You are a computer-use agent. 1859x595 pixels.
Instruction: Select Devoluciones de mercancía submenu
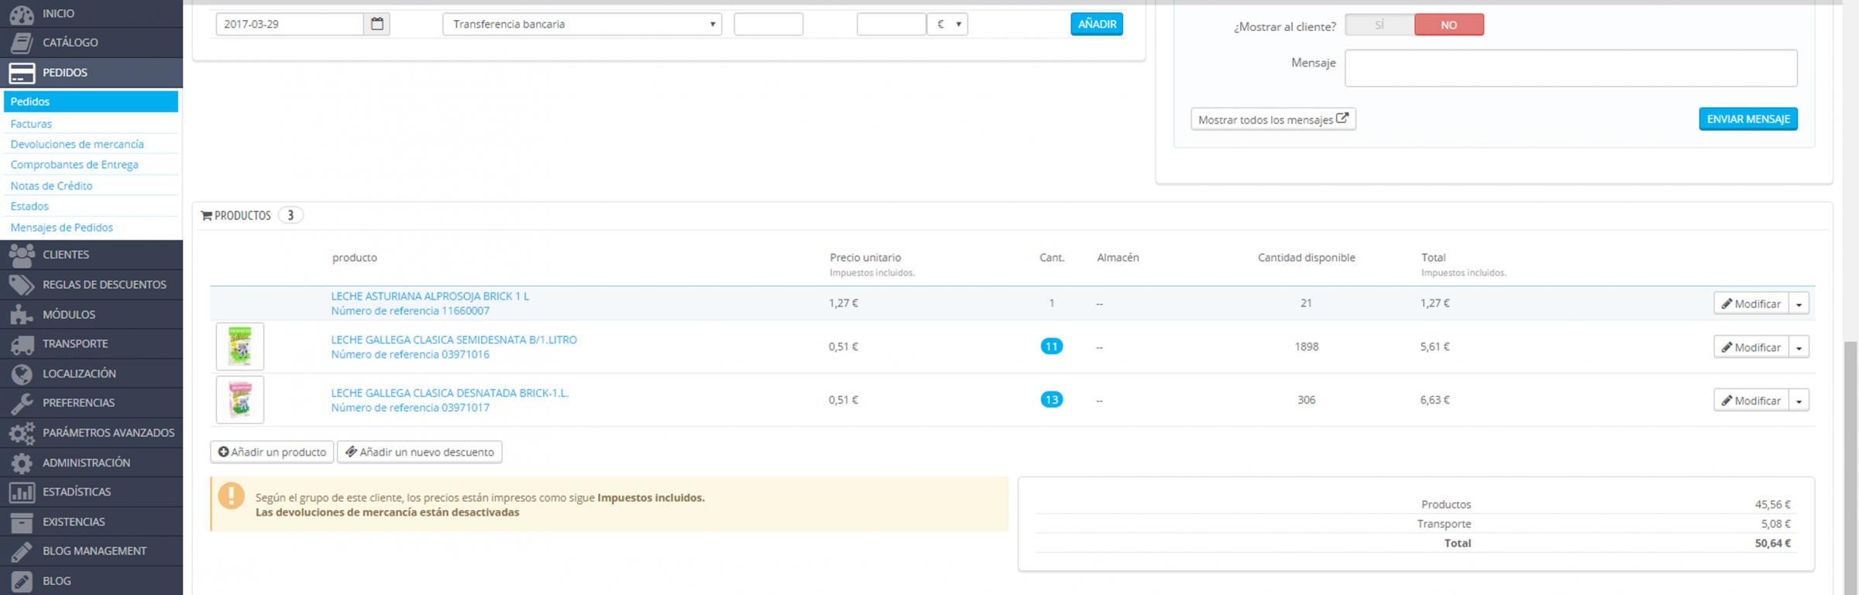[x=77, y=145]
